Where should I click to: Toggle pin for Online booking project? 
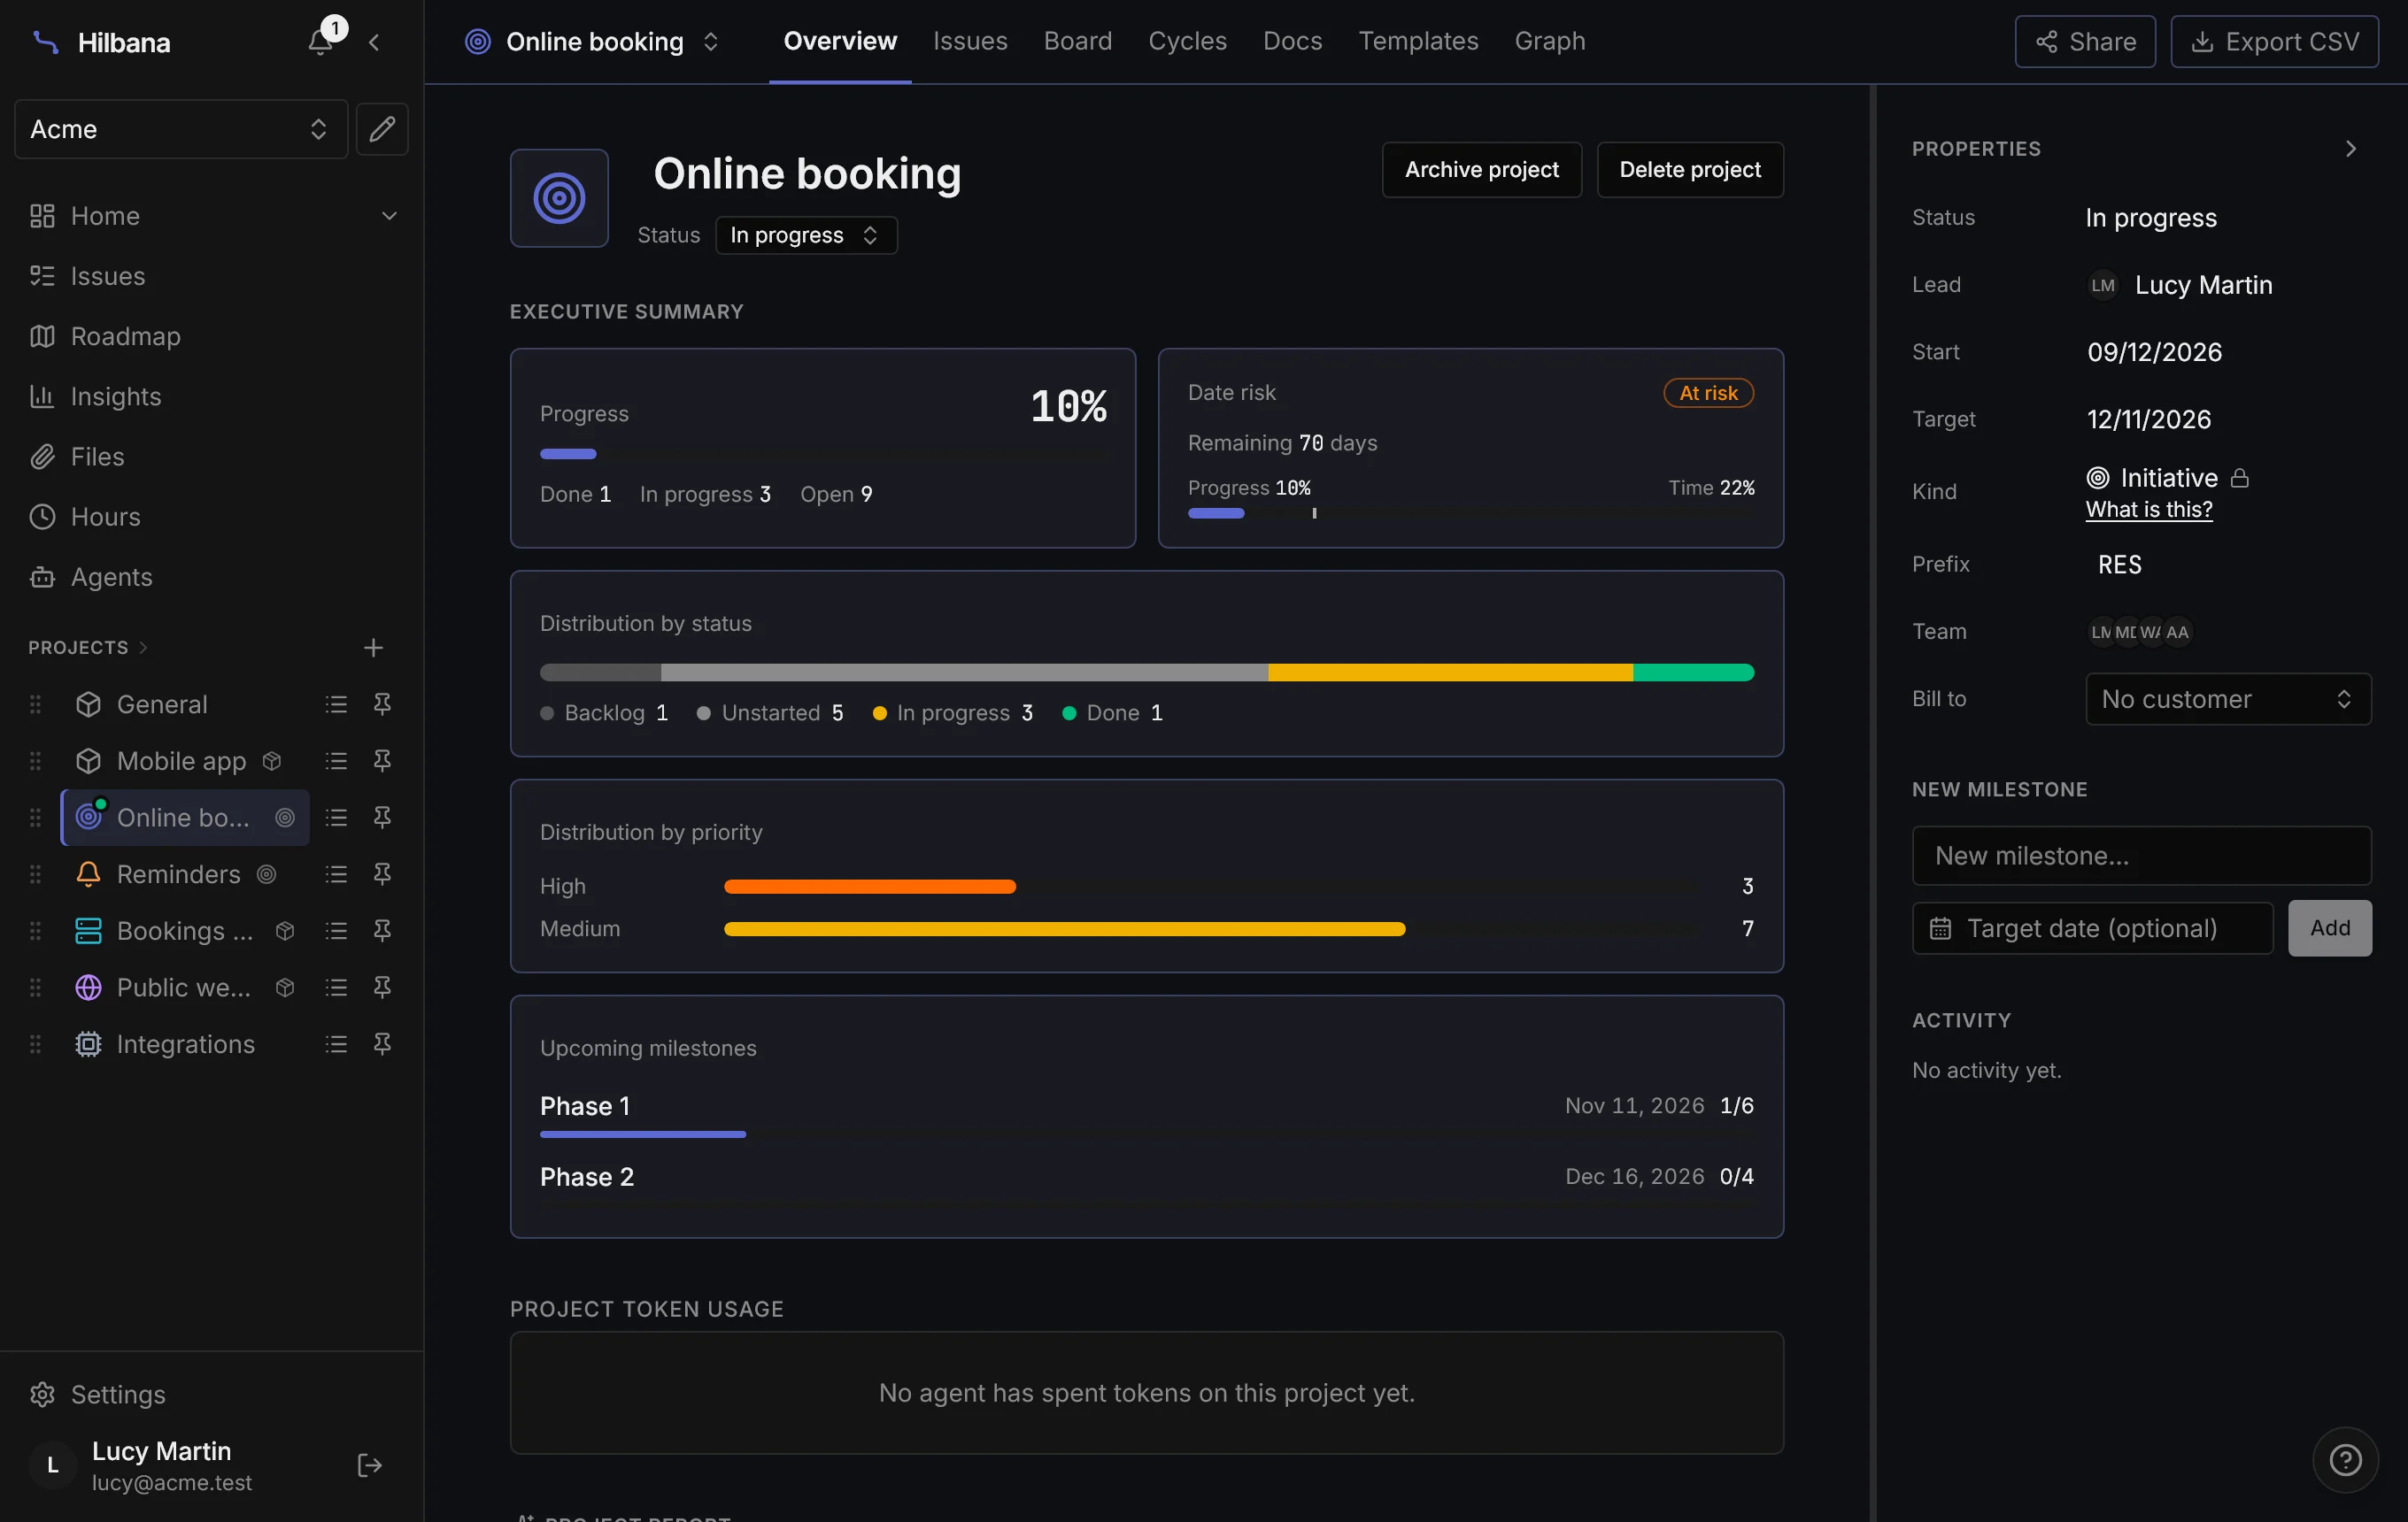click(382, 818)
